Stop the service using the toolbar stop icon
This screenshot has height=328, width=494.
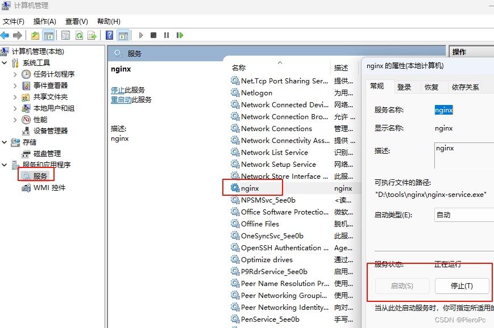point(153,35)
